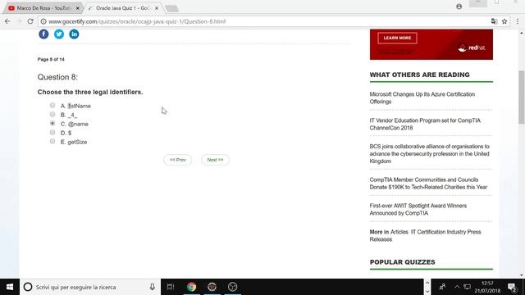
Task: Select answer E. getSize
Action: coord(52,142)
